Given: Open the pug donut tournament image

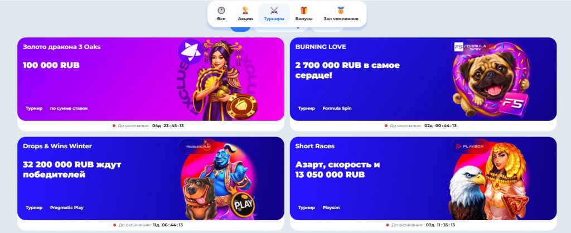Looking at the screenshot, I should pos(491,80).
